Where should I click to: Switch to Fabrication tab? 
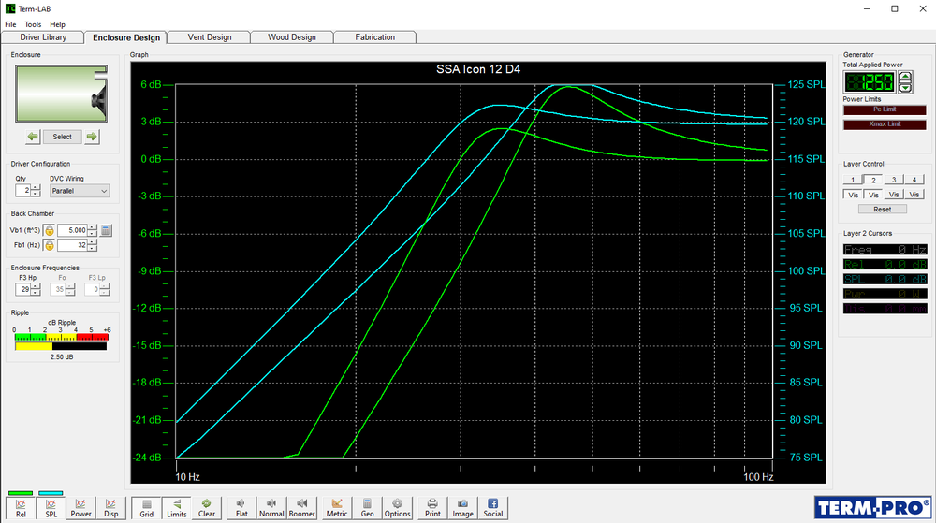coord(375,37)
